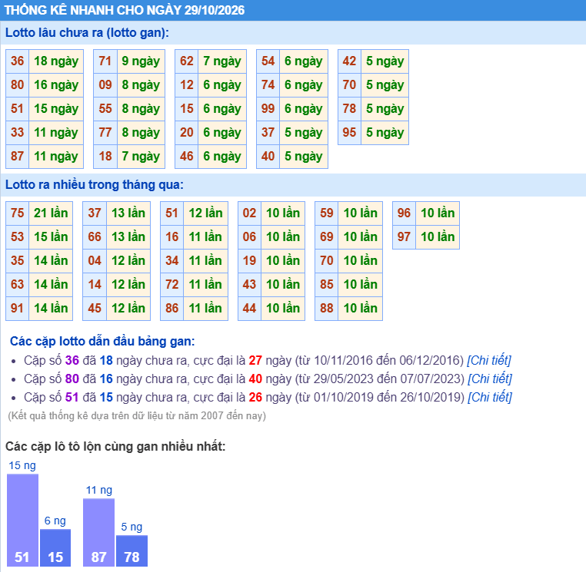Select lotto gan number 54

click(268, 61)
